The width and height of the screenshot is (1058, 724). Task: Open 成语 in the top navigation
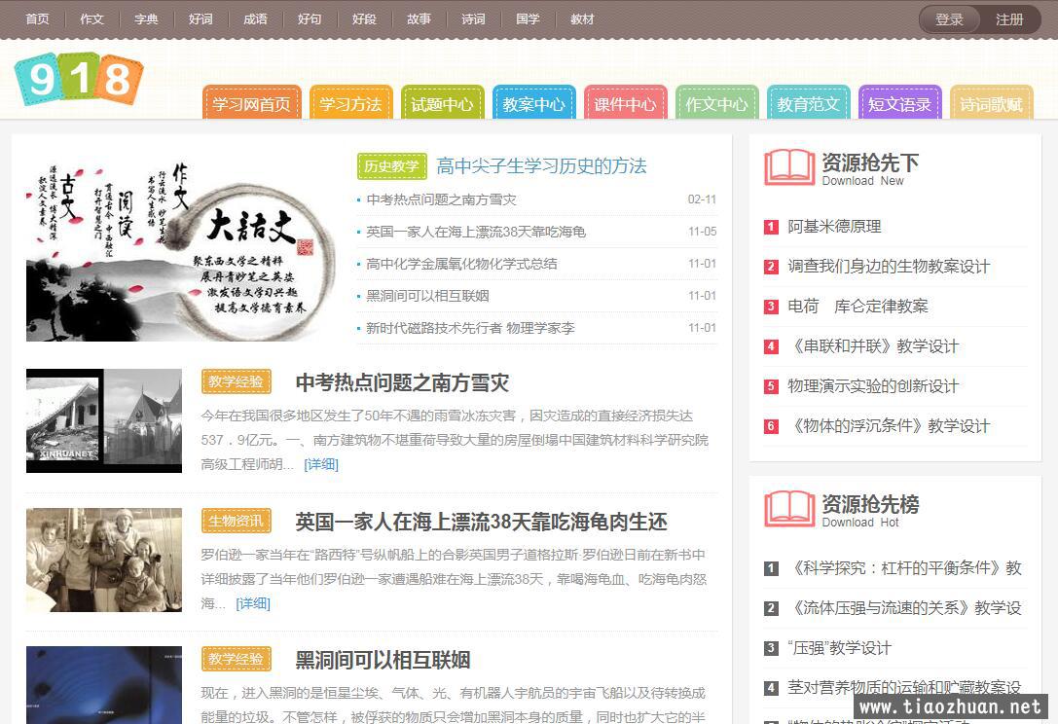(255, 18)
